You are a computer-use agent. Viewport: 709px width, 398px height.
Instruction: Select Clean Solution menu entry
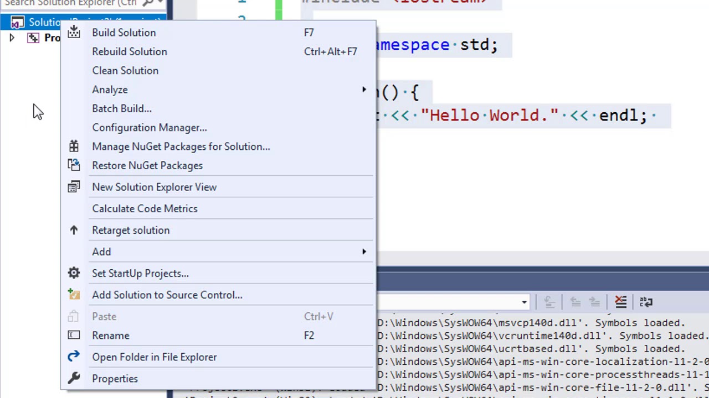point(218,70)
